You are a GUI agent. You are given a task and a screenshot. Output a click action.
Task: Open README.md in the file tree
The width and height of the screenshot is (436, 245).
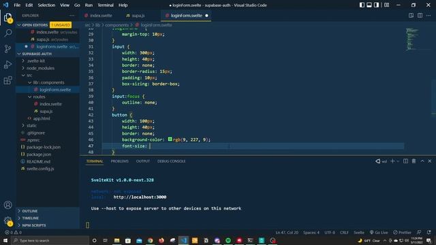pyautogui.click(x=38, y=161)
